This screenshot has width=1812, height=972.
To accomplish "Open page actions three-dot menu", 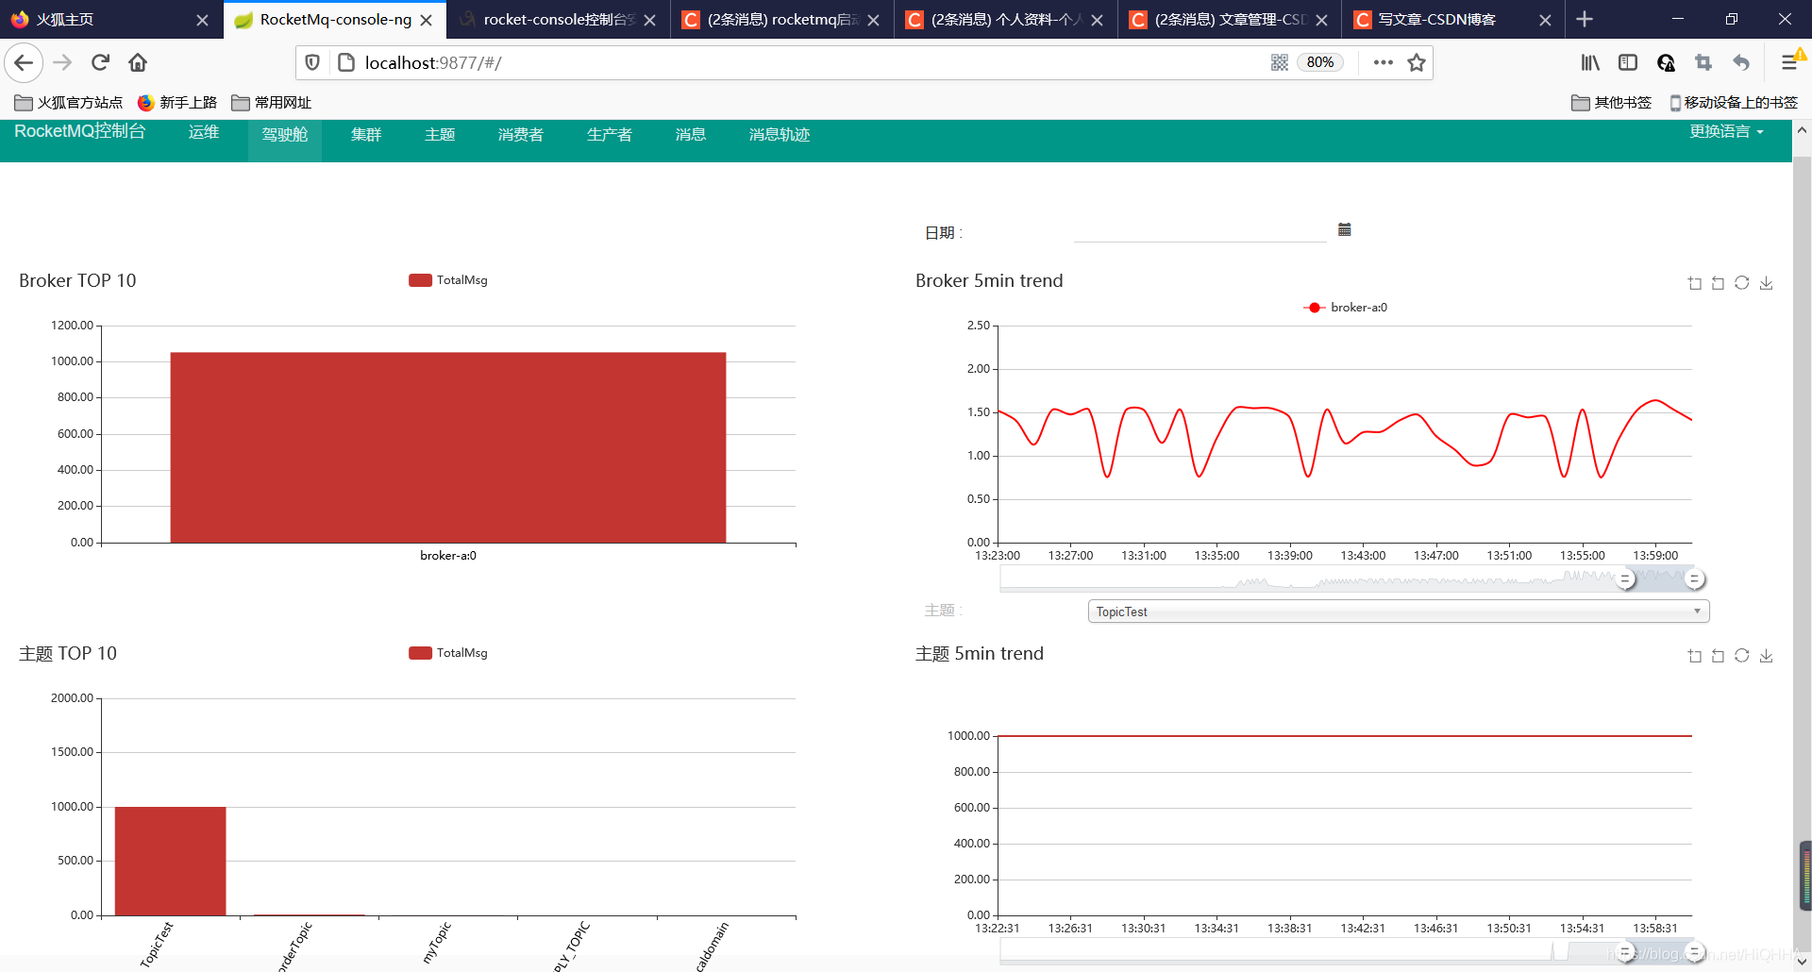I will 1383,62.
